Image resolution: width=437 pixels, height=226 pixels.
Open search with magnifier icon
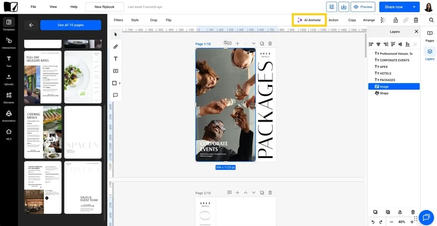pyautogui.click(x=431, y=20)
